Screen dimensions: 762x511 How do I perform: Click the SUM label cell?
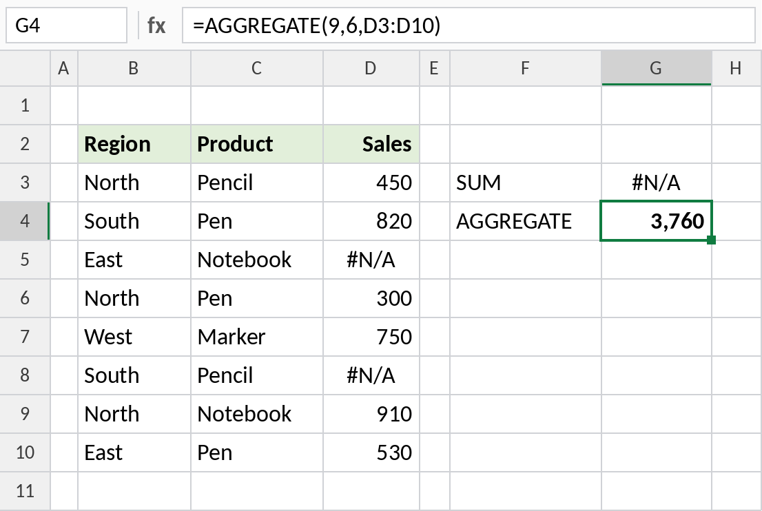pyautogui.click(x=525, y=182)
